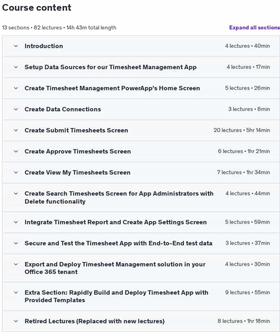Viewport: 280px width, 332px height.
Task: Select Export and Deploy Timesheet Management solution title
Action: [115, 268]
